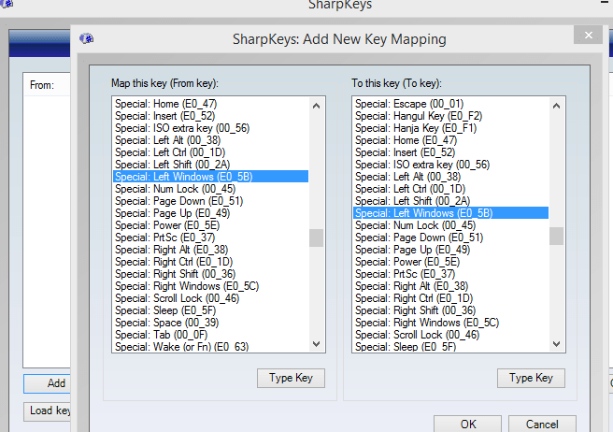
Task: Select Left Windows (E0_5B) in To key list
Action: pos(450,213)
